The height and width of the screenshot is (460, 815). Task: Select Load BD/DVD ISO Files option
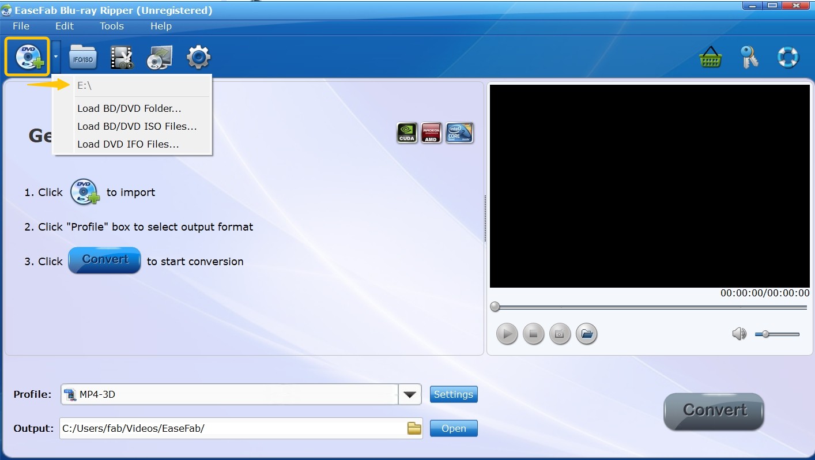click(137, 126)
